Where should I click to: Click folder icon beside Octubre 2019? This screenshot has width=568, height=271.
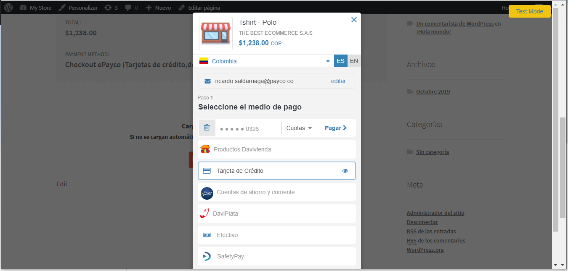click(410, 91)
